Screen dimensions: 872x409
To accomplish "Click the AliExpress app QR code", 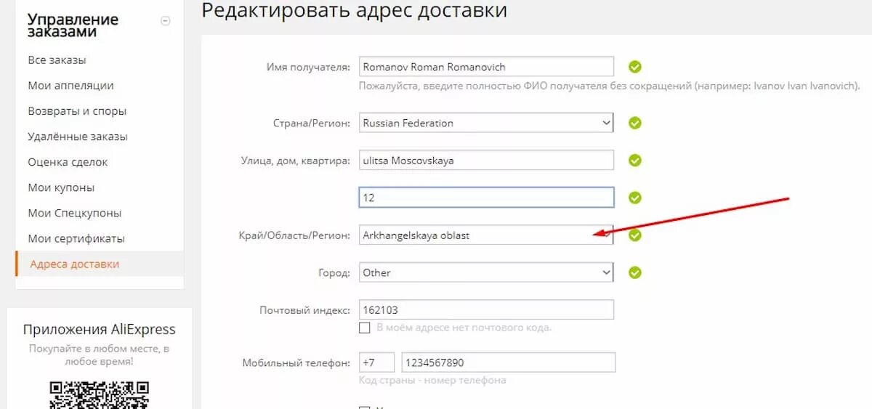I will coord(100,394).
